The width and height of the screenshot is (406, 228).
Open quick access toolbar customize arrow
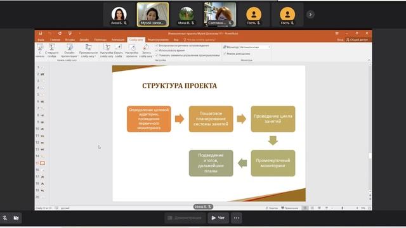click(x=80, y=34)
